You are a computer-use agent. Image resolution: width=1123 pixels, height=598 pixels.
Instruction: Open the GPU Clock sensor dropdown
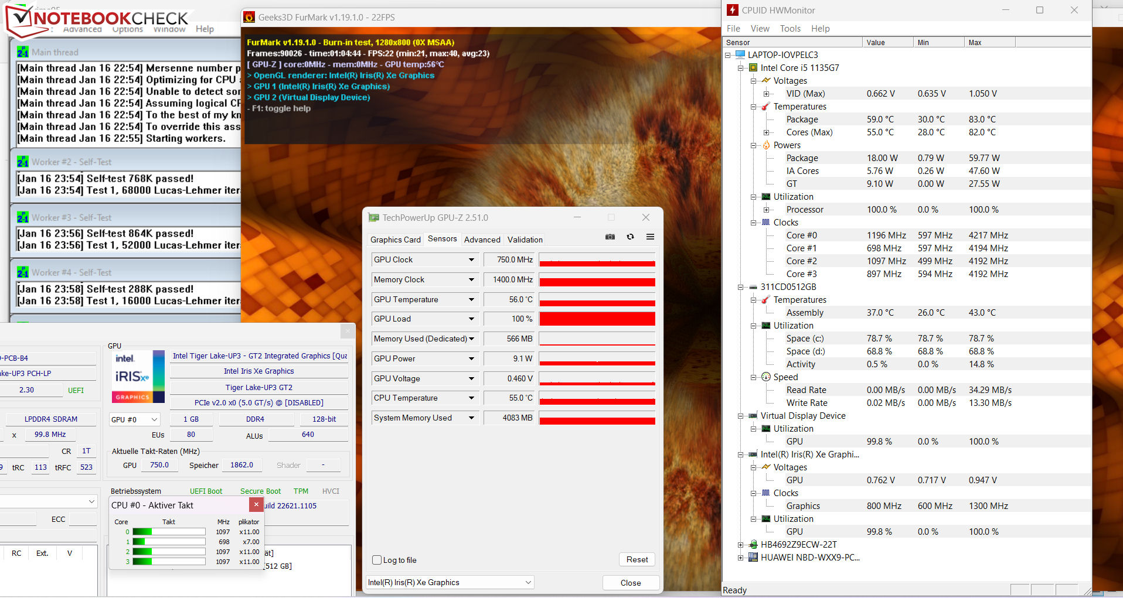471,259
